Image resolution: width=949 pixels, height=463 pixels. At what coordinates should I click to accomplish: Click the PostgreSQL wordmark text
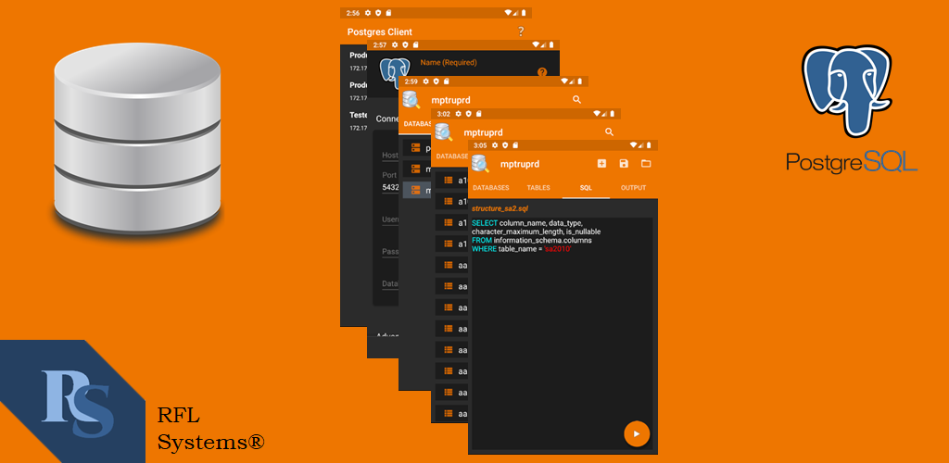[853, 161]
